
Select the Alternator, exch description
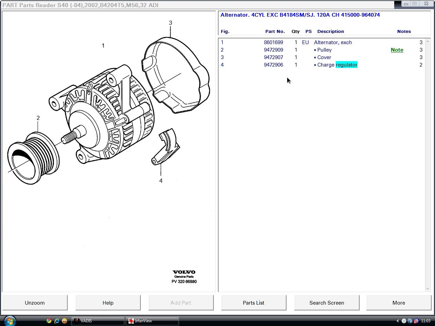[x=333, y=42]
